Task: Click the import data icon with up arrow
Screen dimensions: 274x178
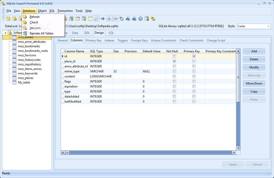Action: (x=128, y=19)
